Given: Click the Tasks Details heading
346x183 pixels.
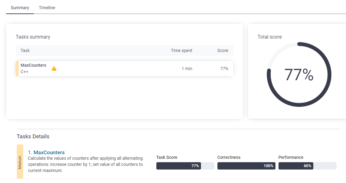Looking at the screenshot, I should 33,136.
